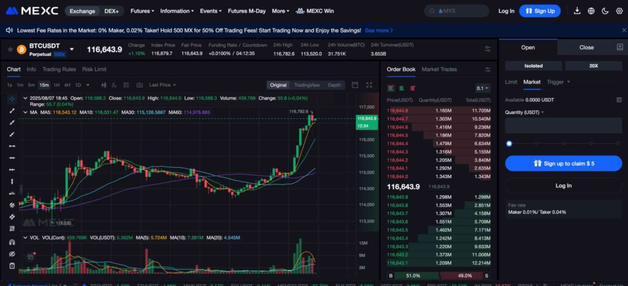The height and width of the screenshot is (286, 628).
Task: Open the Risk Limit tab
Action: tap(94, 69)
